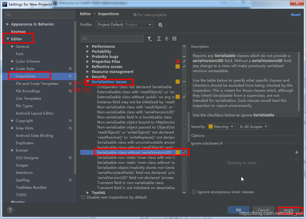Click the red Properties Files severity swatch
Screen dimensions: 306x219
tap(178, 61)
